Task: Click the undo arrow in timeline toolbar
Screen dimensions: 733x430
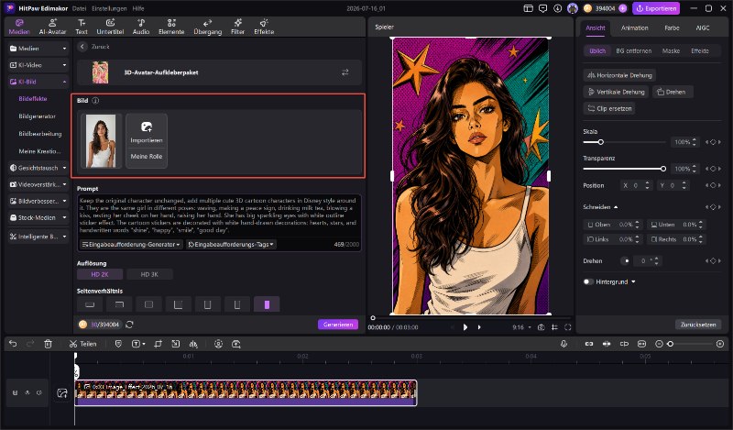Action: pos(13,344)
